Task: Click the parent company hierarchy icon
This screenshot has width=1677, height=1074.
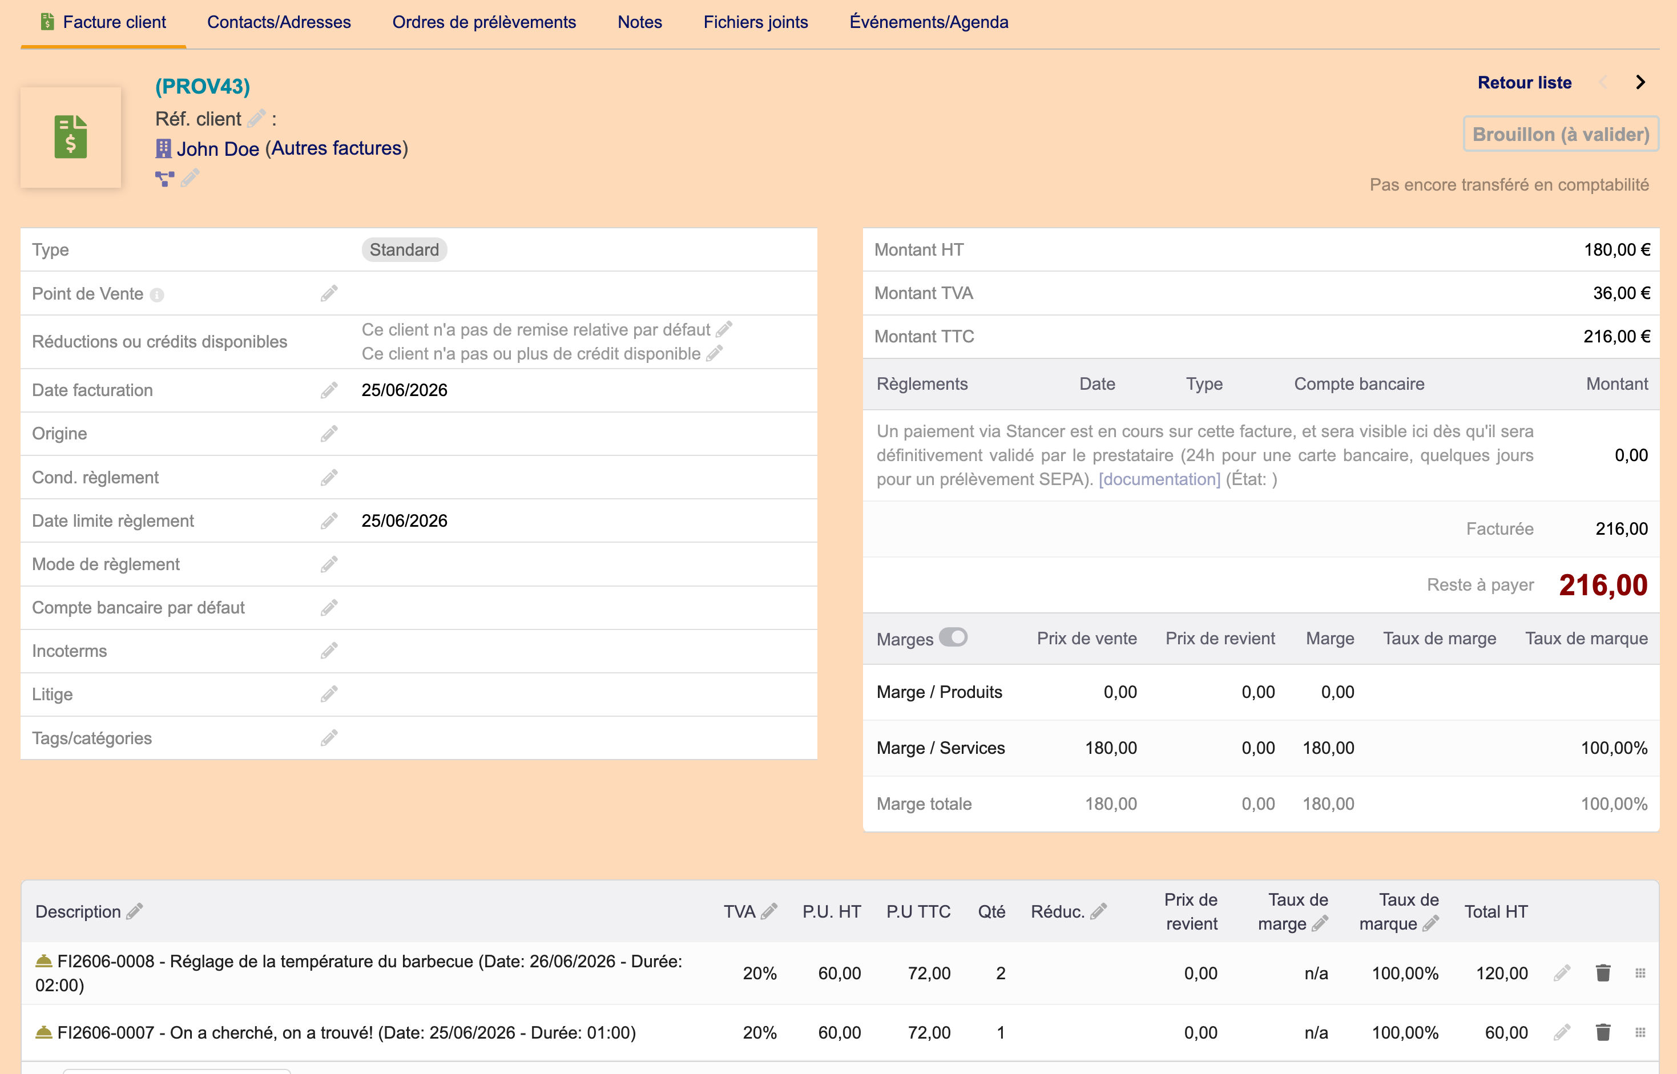Action: click(164, 179)
